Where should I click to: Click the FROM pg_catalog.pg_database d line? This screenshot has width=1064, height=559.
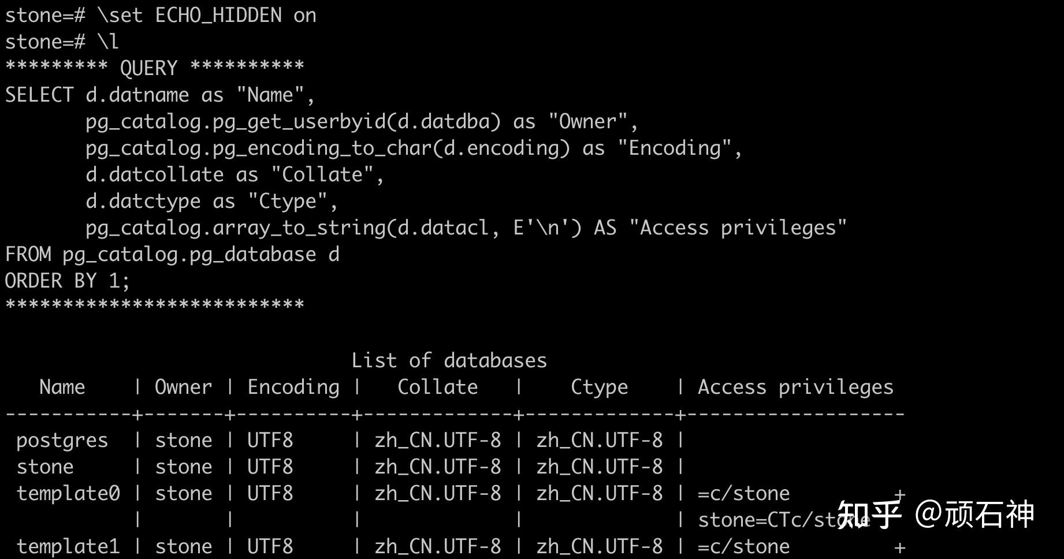click(172, 255)
